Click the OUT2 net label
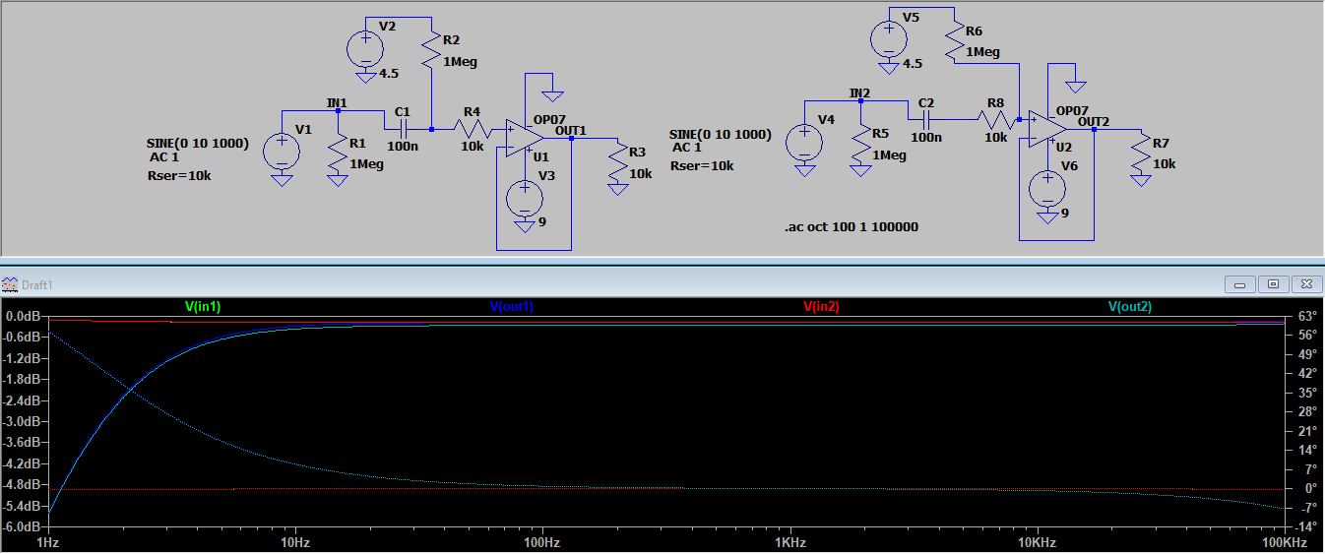Screen dimensions: 1325x554 [1093, 122]
